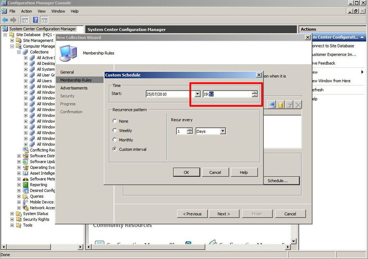The width and height of the screenshot is (368, 259).
Task: Click the start time field showing 19:52
Action: (227, 94)
